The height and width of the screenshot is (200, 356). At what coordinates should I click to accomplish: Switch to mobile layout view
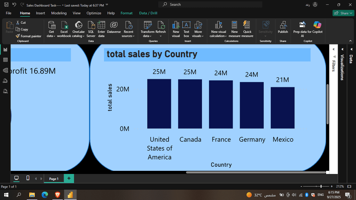tap(28, 178)
